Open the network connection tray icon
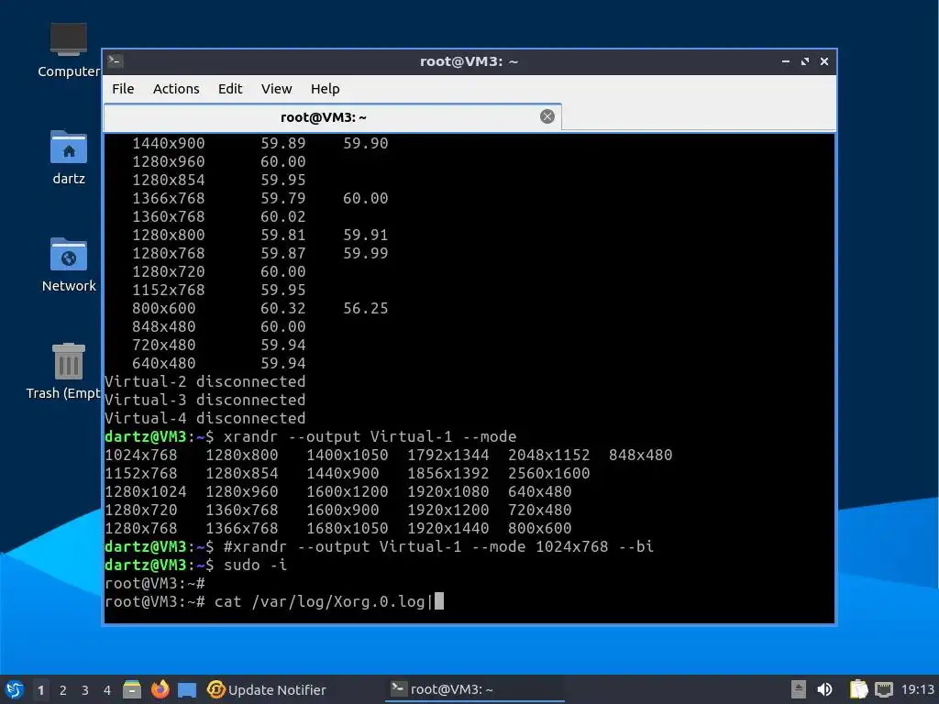This screenshot has width=939, height=704. pyautogui.click(x=884, y=689)
